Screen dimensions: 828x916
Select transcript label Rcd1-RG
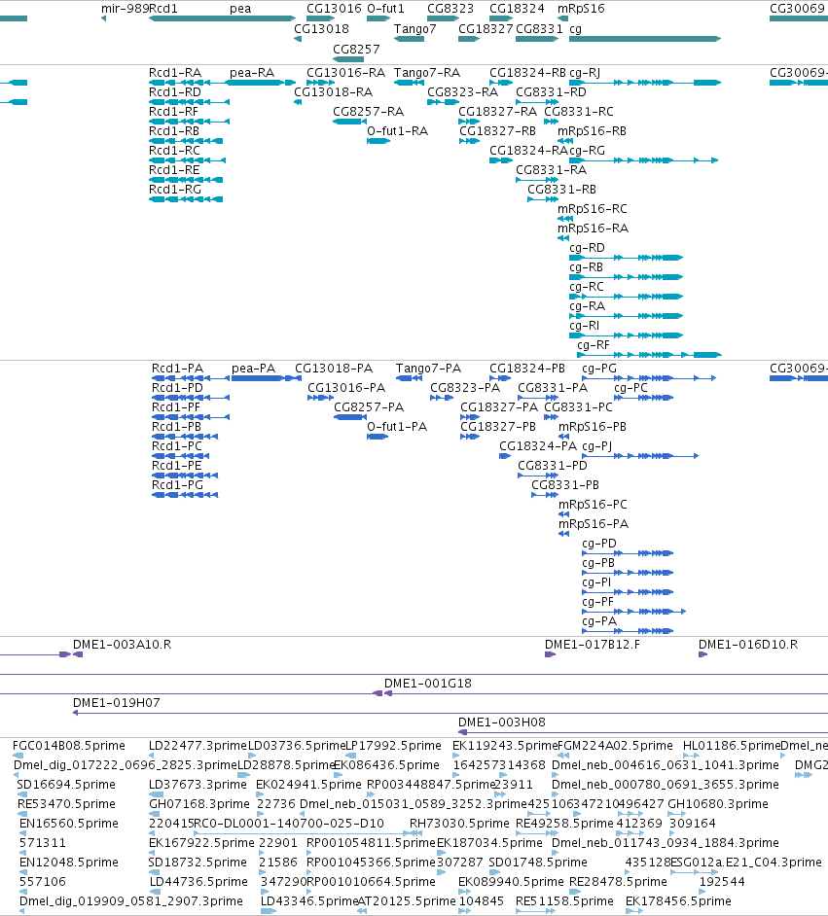175,190
